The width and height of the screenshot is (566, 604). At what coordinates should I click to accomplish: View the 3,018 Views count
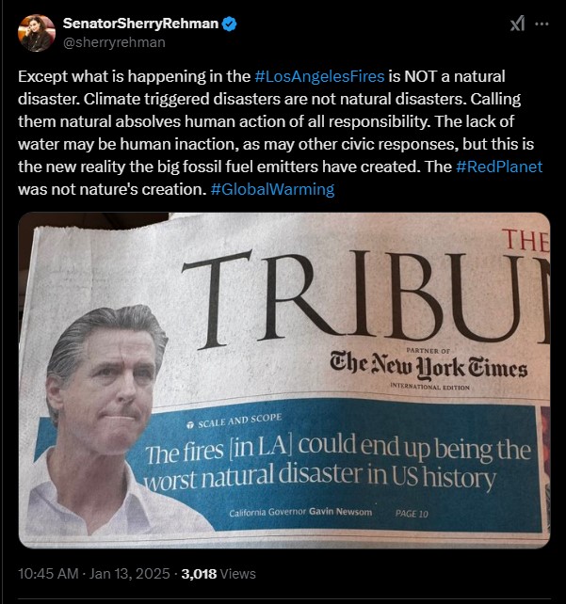[218, 574]
